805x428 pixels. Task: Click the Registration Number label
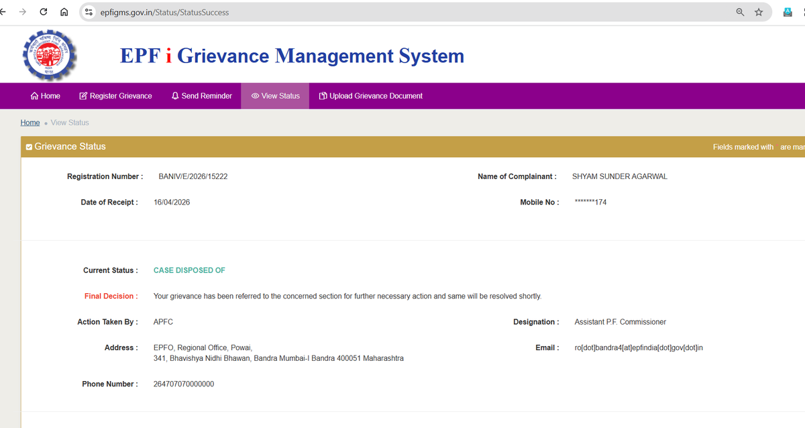pyautogui.click(x=105, y=176)
